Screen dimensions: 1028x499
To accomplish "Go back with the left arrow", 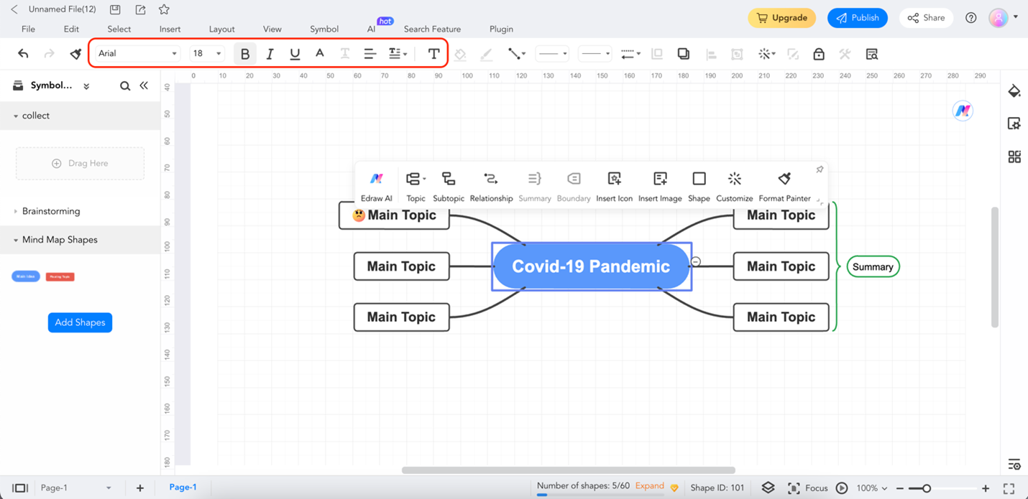I will tap(14, 9).
